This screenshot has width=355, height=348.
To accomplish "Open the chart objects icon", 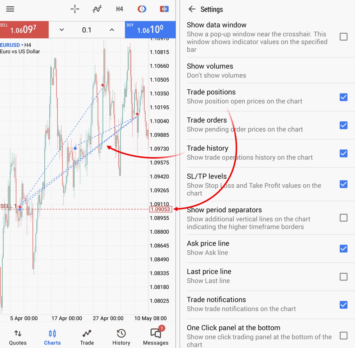I will click(142, 9).
